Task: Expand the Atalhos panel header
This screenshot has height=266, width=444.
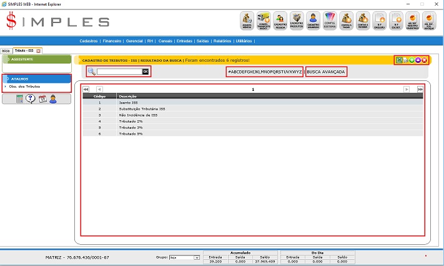Action: coord(36,79)
